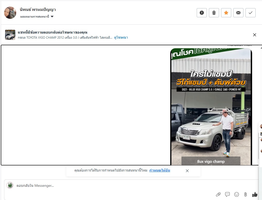Attach a file with paperclip icon

click(218, 194)
